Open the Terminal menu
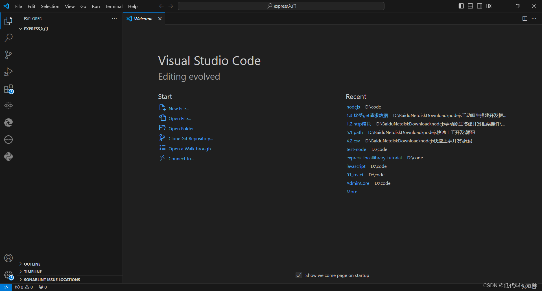This screenshot has width=542, height=291. point(114,6)
